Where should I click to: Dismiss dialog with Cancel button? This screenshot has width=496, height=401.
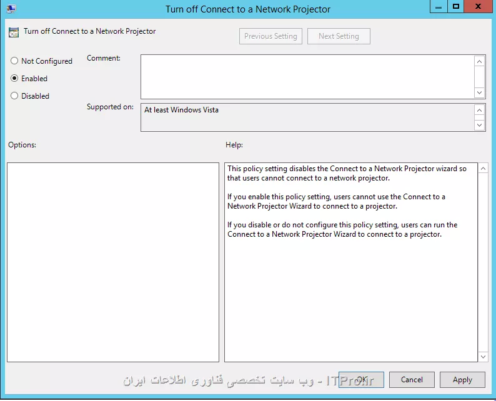pyautogui.click(x=412, y=380)
